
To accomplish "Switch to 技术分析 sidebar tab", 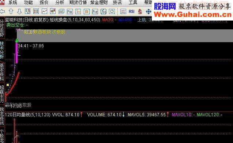I will pos(2,50).
